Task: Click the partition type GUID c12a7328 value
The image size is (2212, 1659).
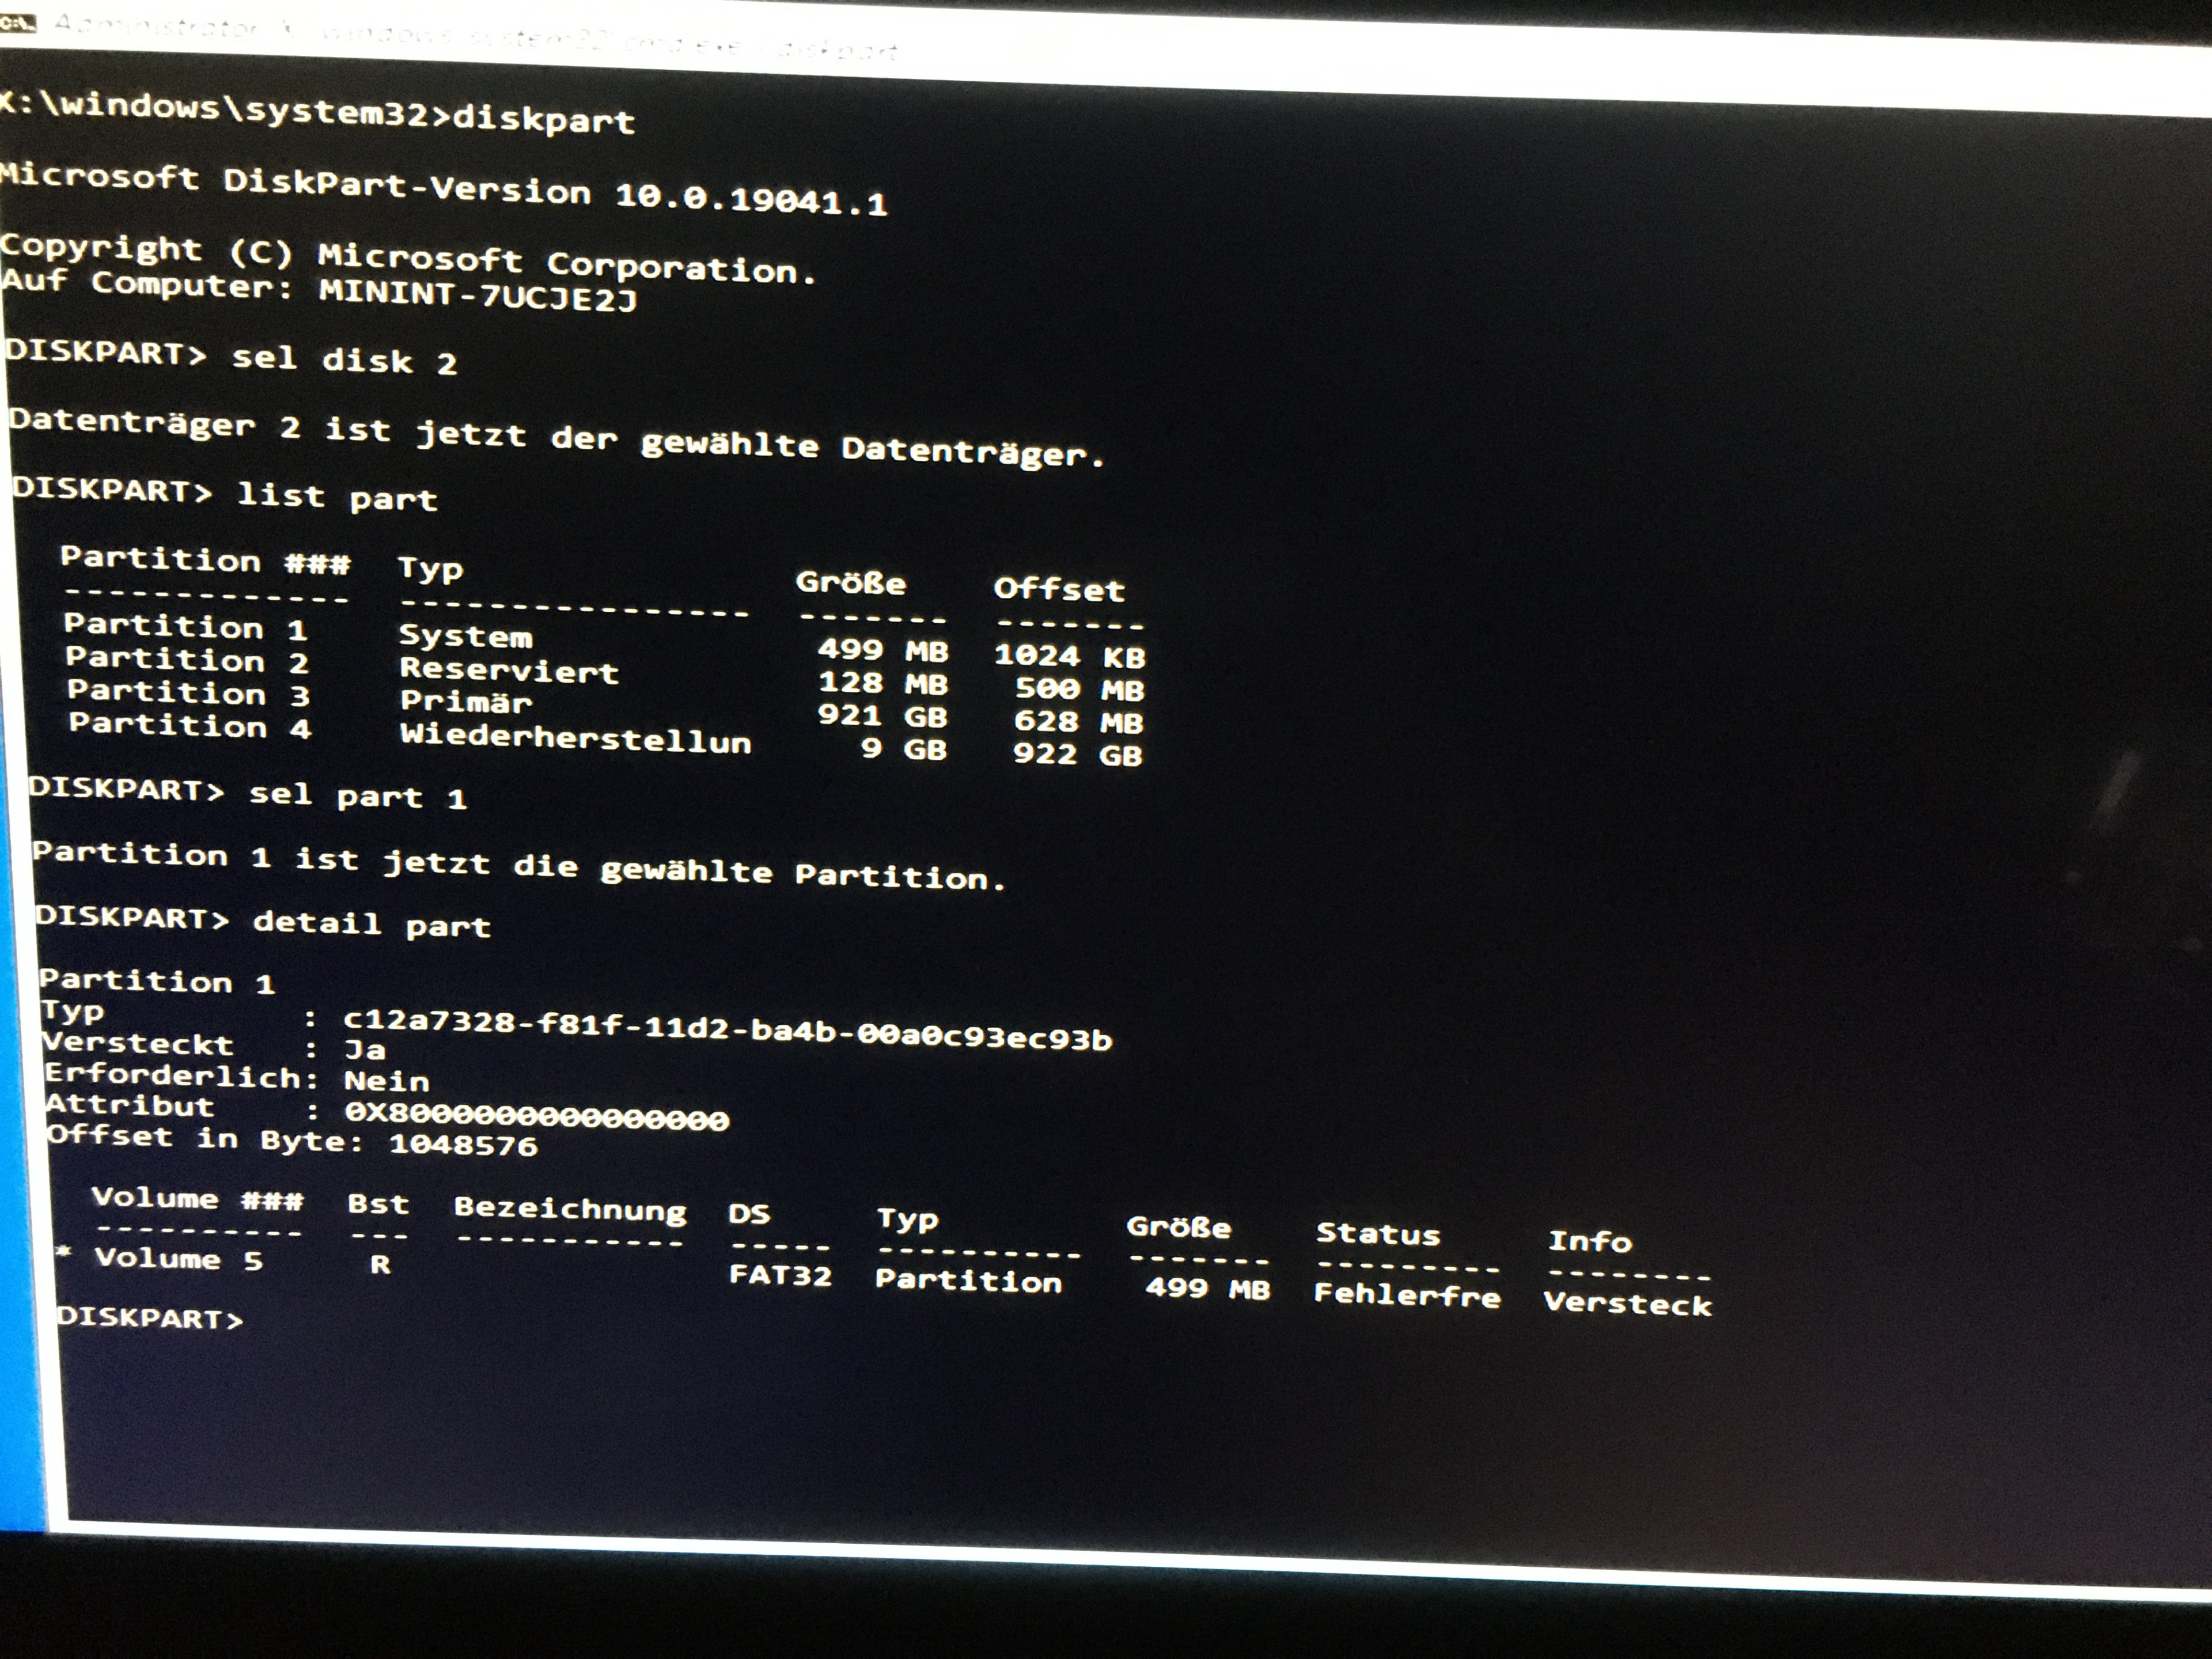Action: [x=727, y=1030]
